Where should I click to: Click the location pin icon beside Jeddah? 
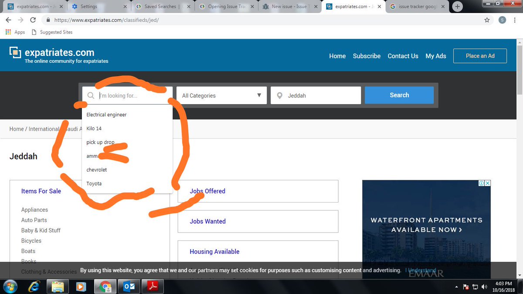280,95
